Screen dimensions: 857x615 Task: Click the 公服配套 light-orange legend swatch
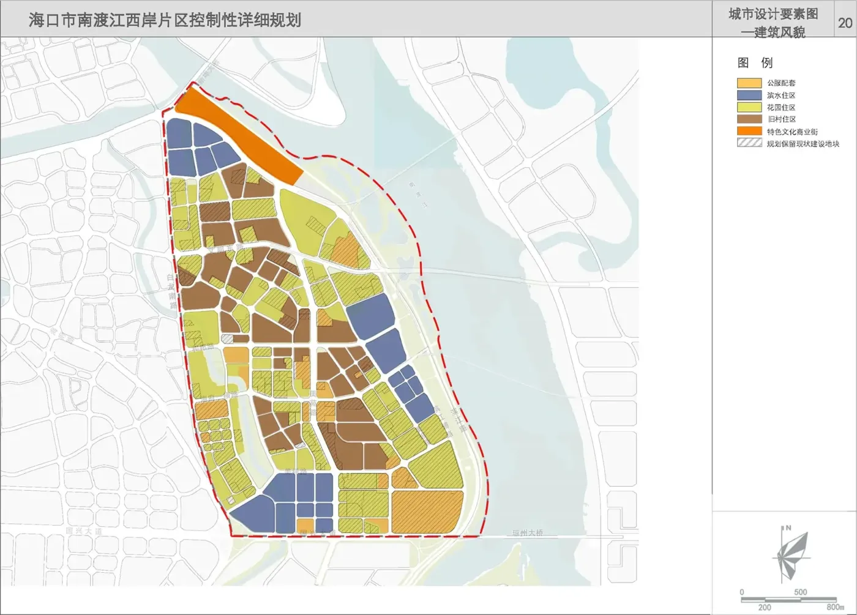[749, 83]
